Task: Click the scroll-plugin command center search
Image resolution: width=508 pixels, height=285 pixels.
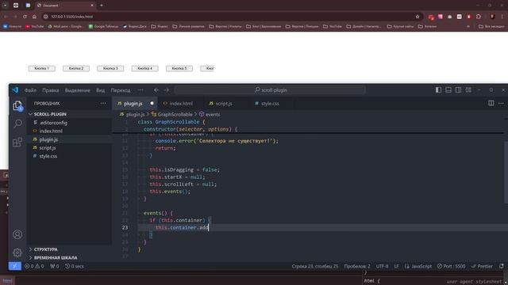Action: [271, 90]
